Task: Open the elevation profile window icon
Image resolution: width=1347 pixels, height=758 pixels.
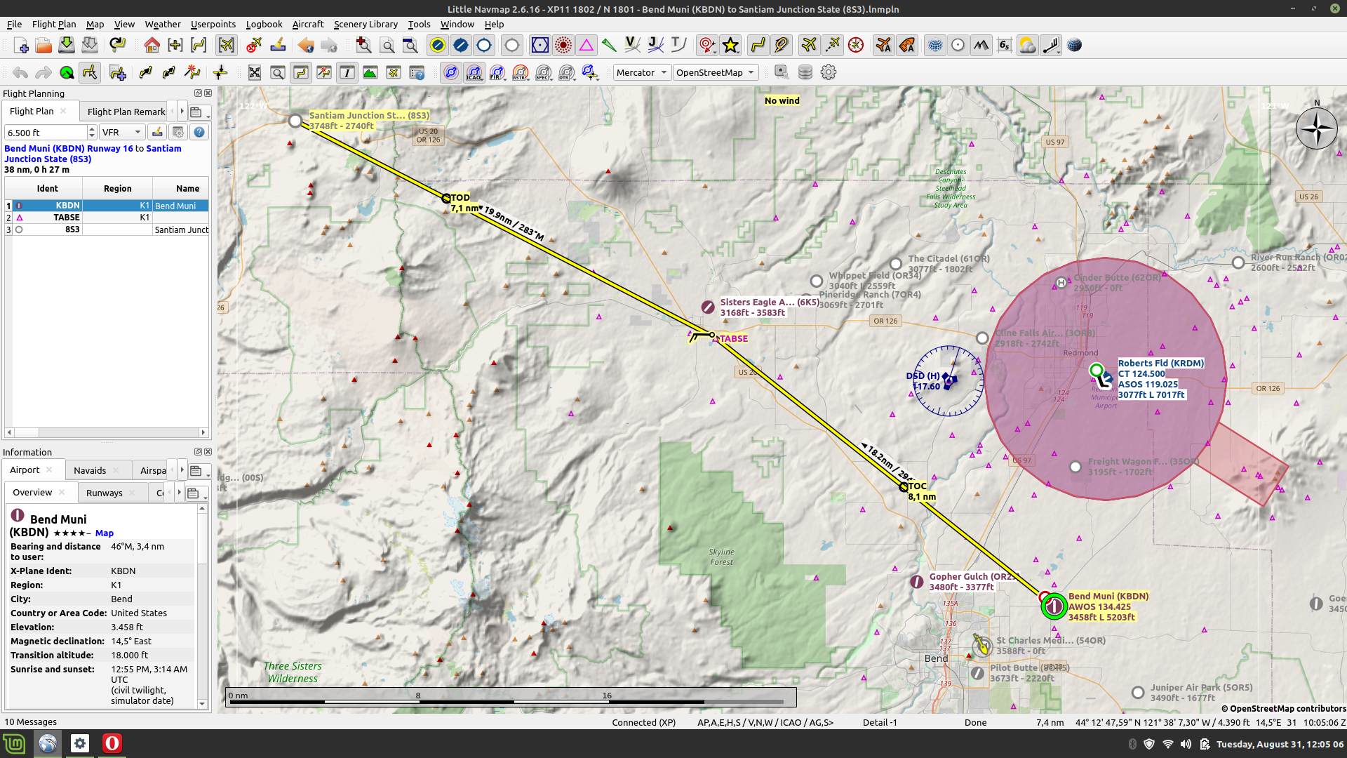Action: [x=370, y=72]
